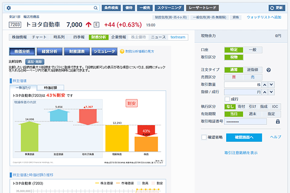Open the ニュース tab
Screen dimensions: 290x193
pos(159,37)
